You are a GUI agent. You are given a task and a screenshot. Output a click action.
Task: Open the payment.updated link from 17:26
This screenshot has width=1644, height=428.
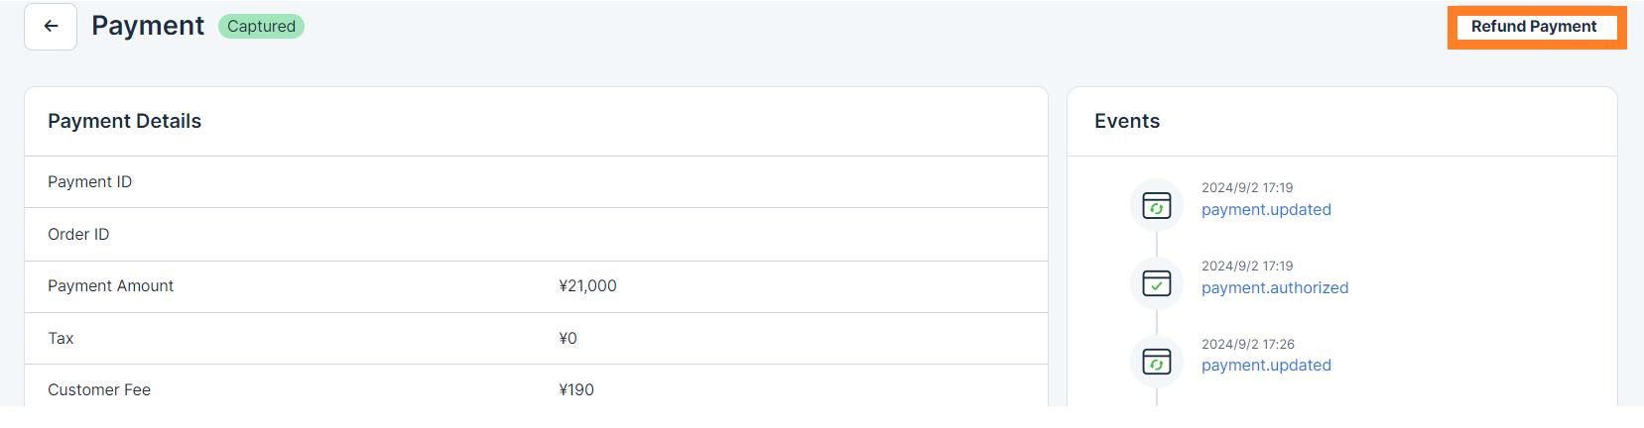point(1266,366)
